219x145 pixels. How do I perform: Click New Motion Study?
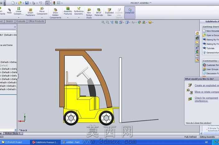tap(89, 13)
